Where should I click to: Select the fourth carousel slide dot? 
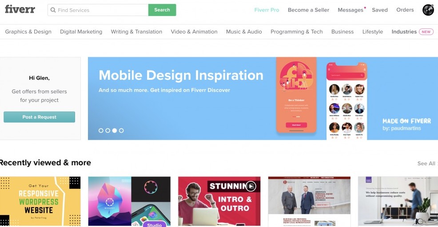tap(121, 130)
